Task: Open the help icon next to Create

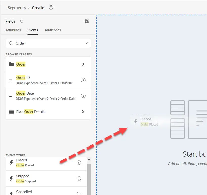Action: [x=51, y=8]
